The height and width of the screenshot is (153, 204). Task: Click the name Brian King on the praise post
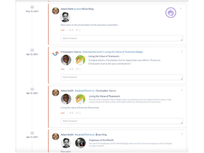coord(88,9)
